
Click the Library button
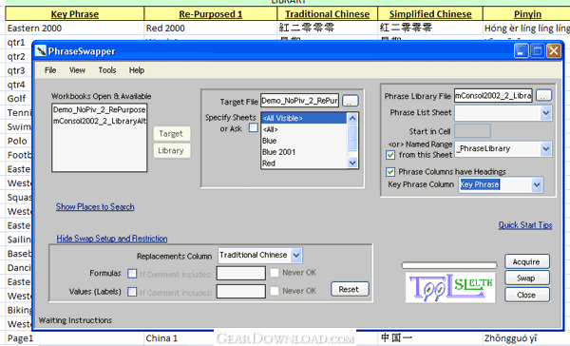[x=171, y=150]
